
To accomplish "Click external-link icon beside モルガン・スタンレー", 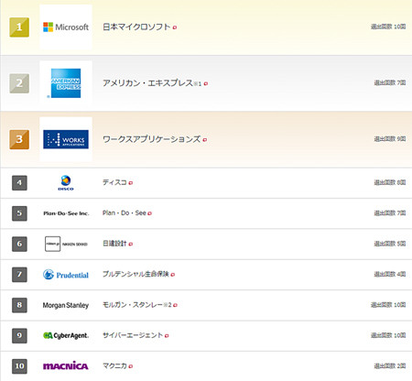I will tap(175, 305).
